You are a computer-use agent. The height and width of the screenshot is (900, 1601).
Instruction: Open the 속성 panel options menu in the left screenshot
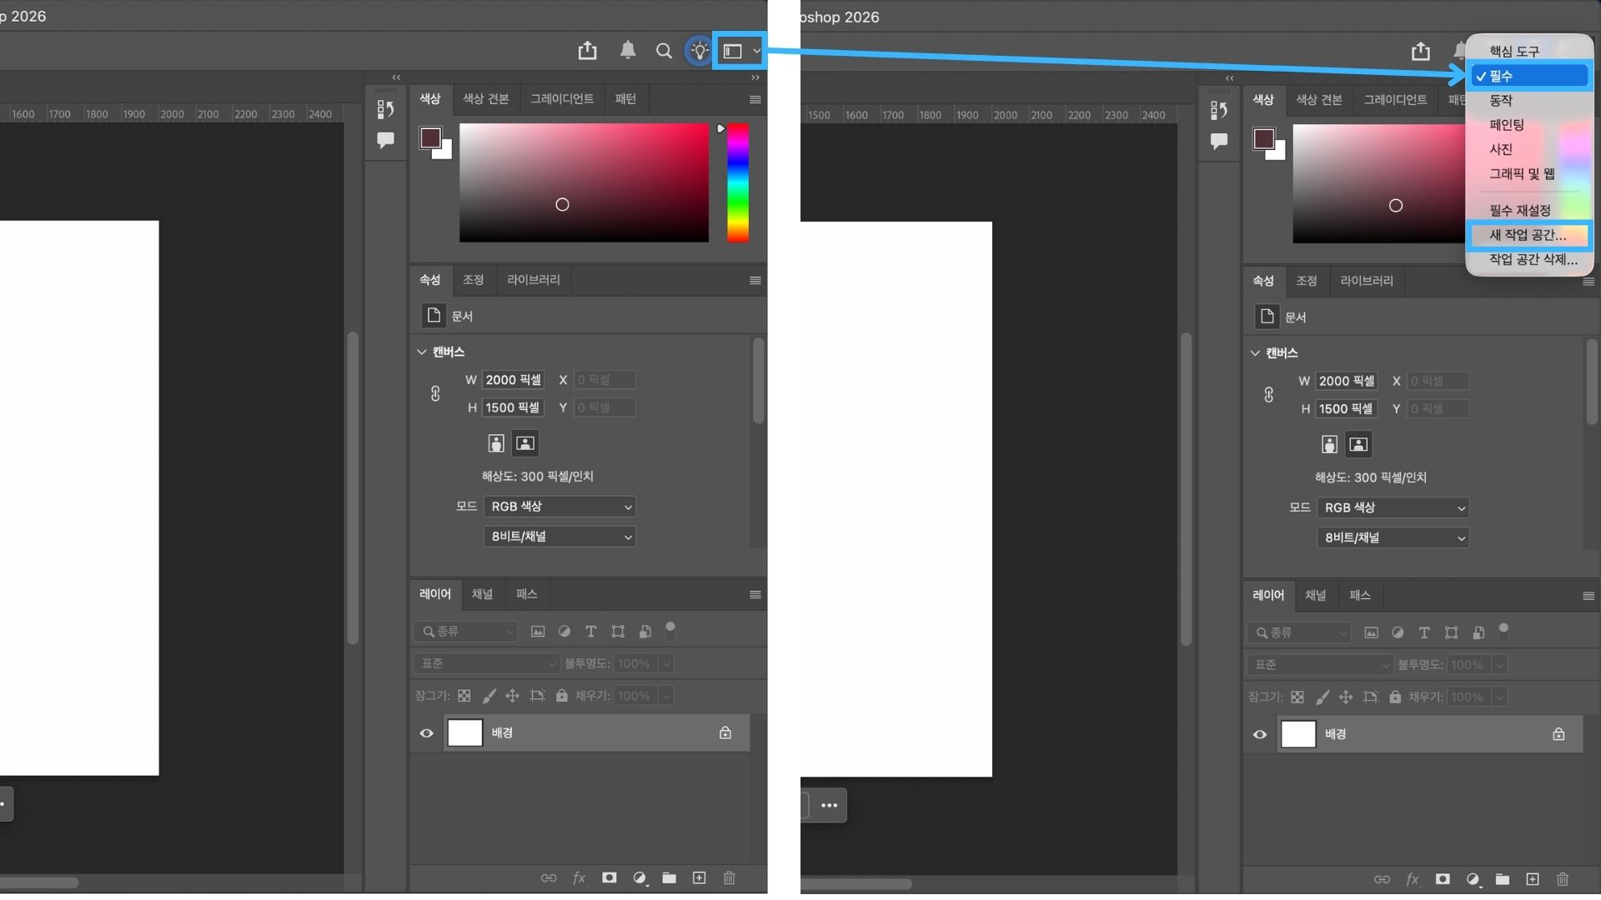click(755, 281)
